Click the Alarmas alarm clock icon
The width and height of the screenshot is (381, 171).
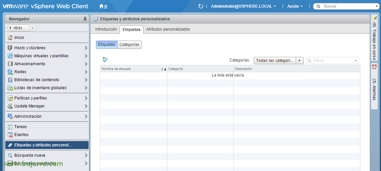coord(374,67)
